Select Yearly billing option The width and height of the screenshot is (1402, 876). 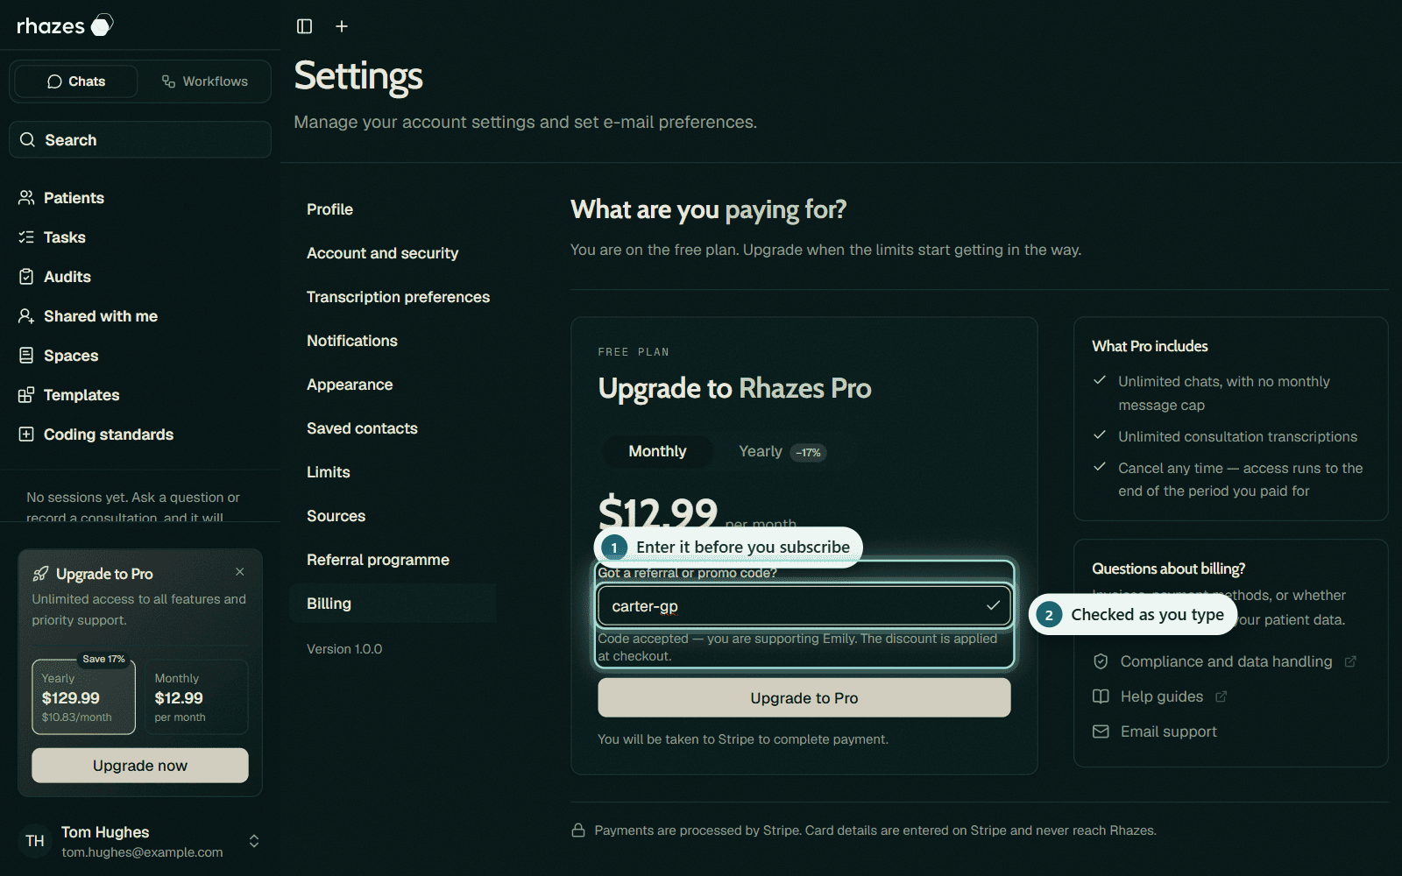pos(782,451)
